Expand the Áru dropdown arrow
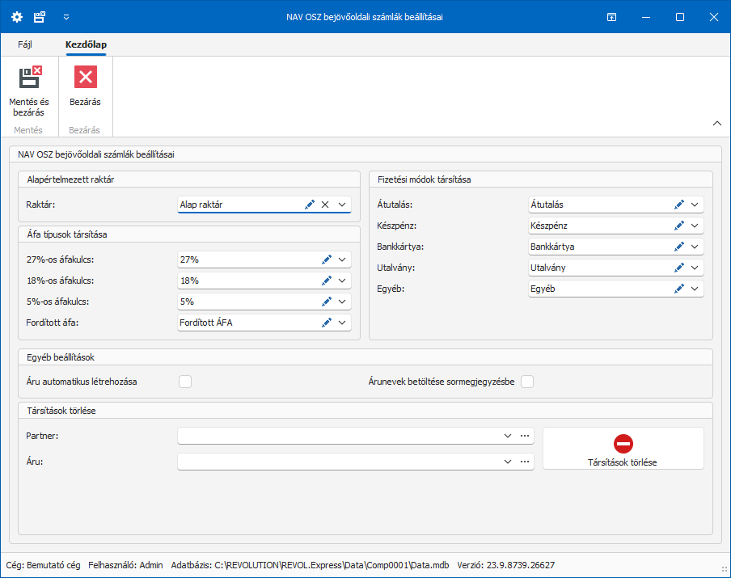Viewport: 731px width, 578px height. 508,462
